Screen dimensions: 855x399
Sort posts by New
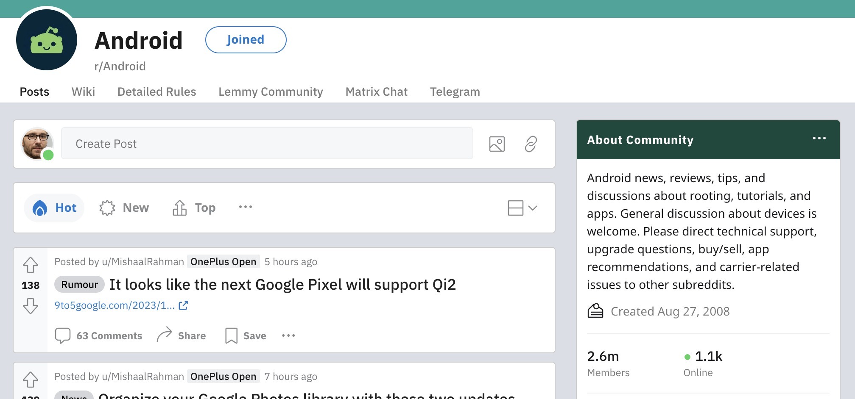pos(124,208)
